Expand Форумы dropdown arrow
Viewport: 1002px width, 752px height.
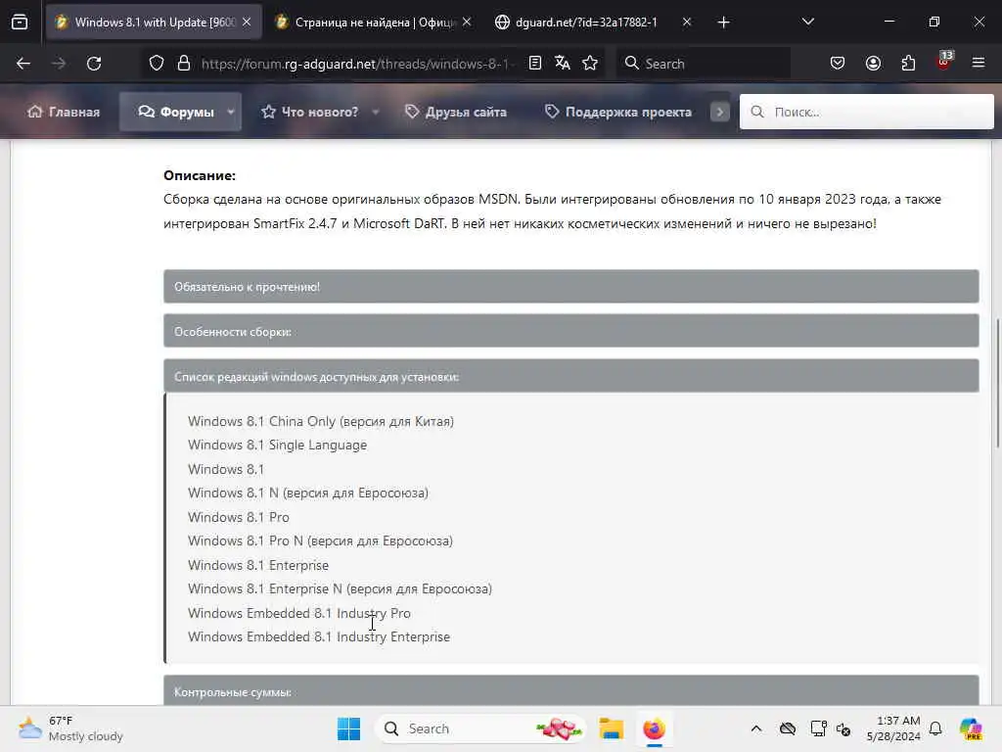pos(231,112)
